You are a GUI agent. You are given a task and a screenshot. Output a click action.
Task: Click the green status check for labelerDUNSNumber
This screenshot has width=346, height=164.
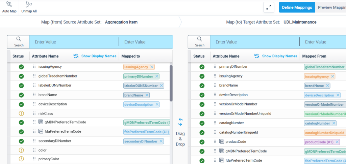(x=21, y=86)
